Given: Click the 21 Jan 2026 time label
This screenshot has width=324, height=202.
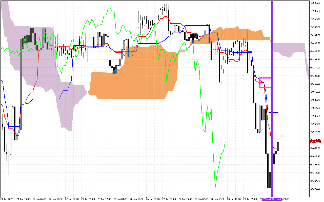Looking at the screenshot, I should pos(7,199).
